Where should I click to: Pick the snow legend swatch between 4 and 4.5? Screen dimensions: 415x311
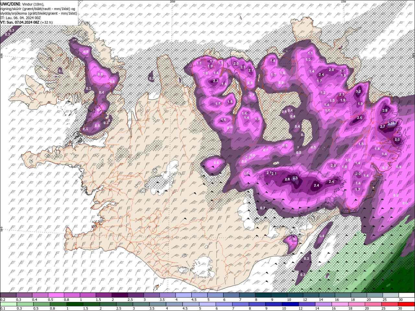pyautogui.click(x=183, y=295)
